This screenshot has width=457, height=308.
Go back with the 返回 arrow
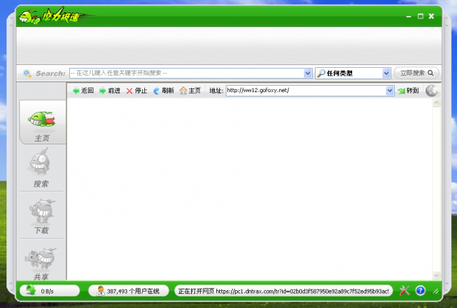pyautogui.click(x=84, y=91)
